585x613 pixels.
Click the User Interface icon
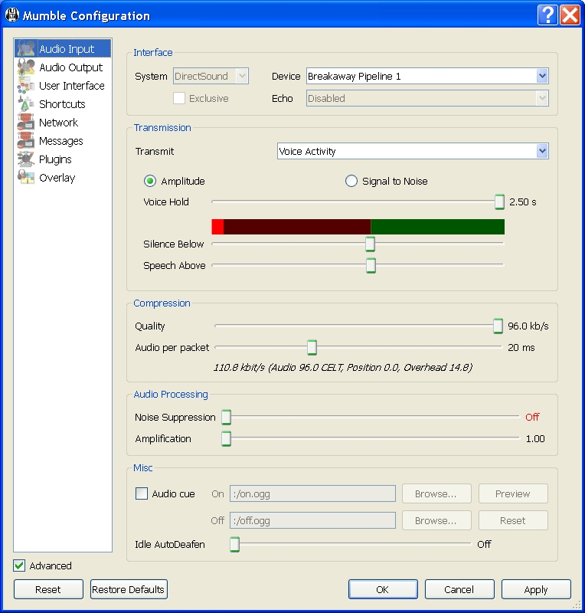26,85
